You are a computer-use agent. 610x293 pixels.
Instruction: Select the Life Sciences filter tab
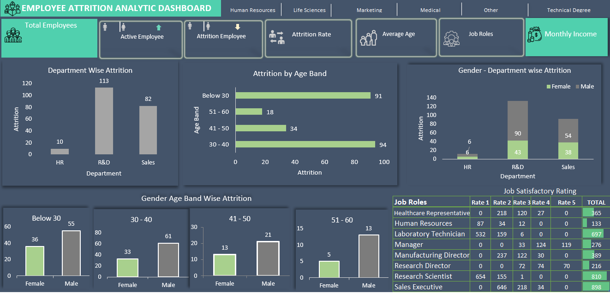(x=309, y=10)
